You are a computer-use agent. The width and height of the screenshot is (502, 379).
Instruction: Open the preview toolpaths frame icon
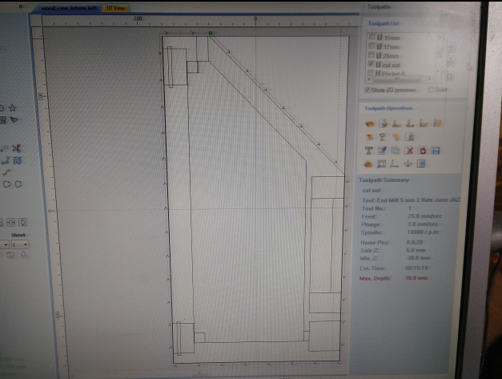[x=381, y=164]
